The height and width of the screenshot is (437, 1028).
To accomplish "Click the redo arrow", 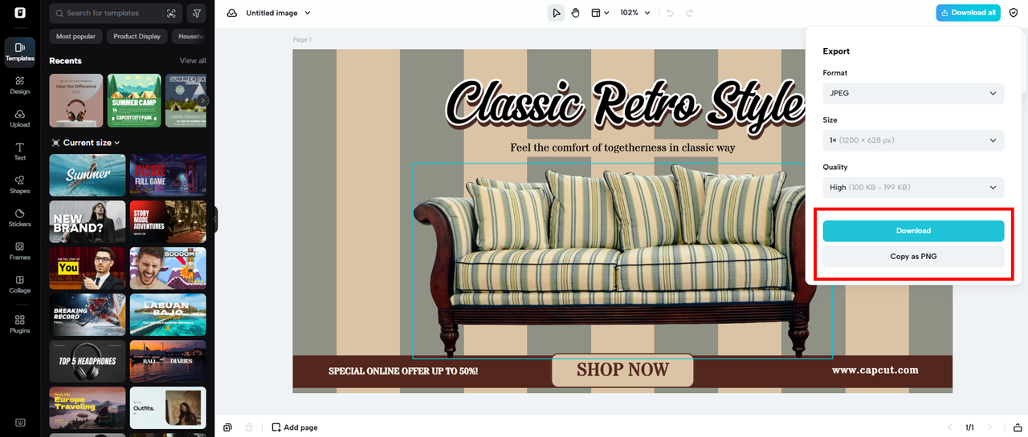I will 689,13.
